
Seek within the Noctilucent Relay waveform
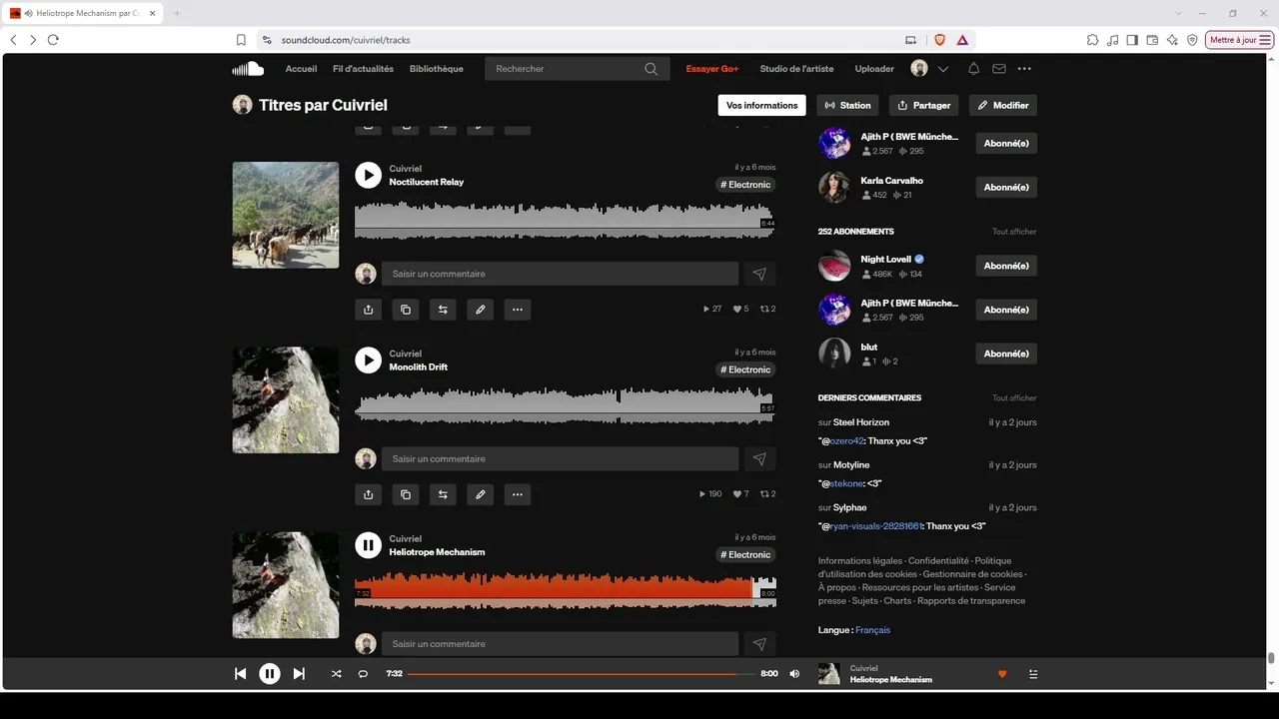click(566, 220)
